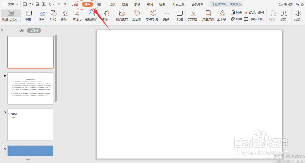Open the 文件 menu

(10, 4)
